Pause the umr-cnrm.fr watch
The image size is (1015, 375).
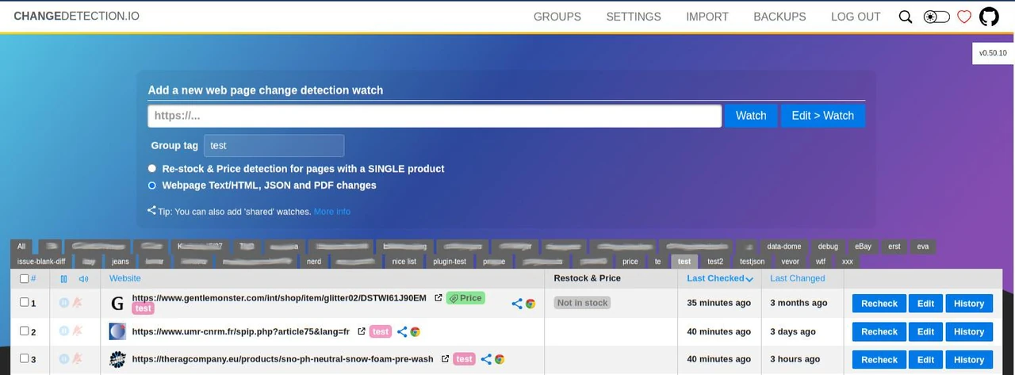64,331
